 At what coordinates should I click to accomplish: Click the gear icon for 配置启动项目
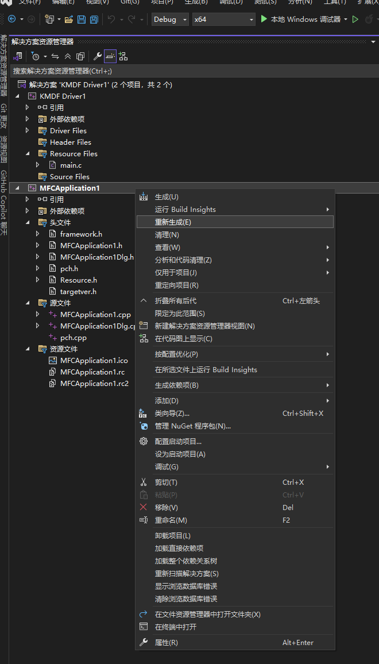point(143,441)
